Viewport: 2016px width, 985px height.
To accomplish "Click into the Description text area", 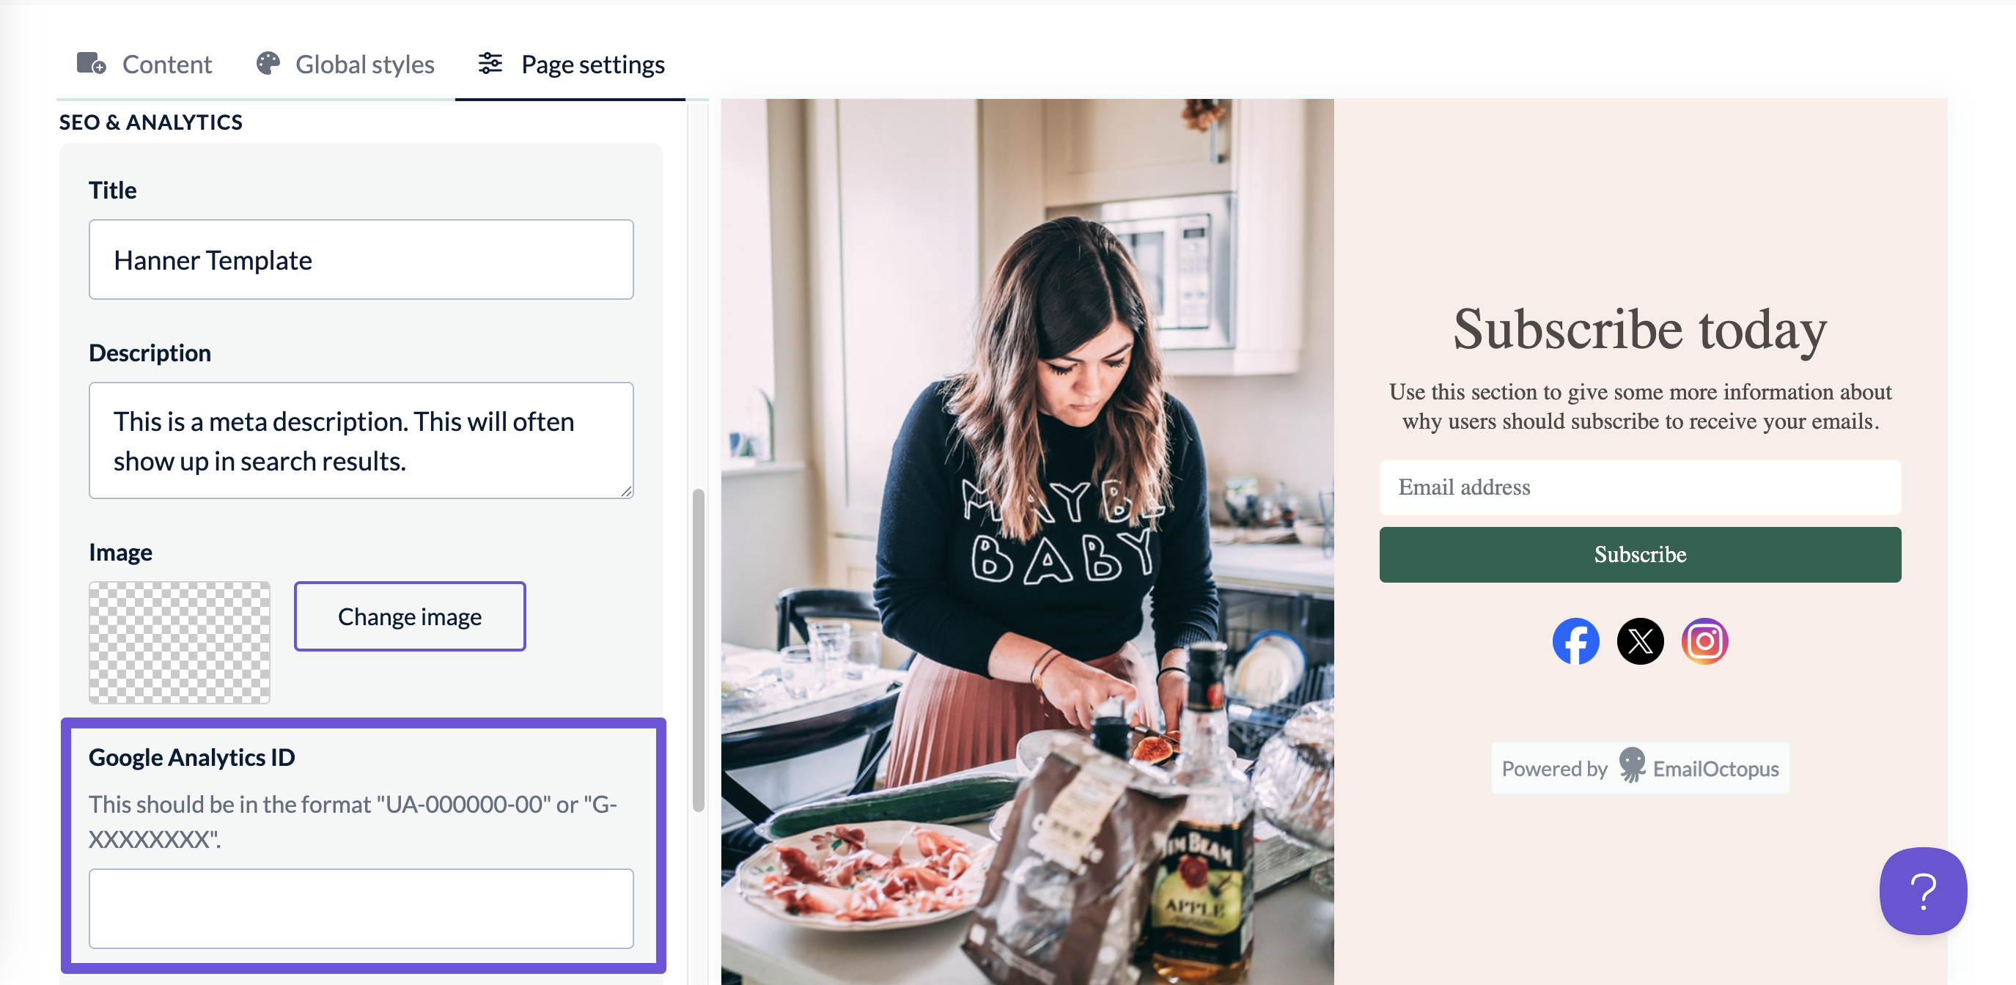I will point(361,440).
